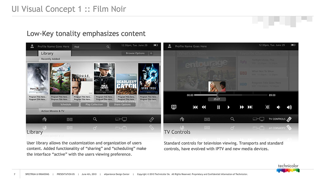Select the Library tab
Image resolution: width=325 pixels, height=183 pixels.
47,53
